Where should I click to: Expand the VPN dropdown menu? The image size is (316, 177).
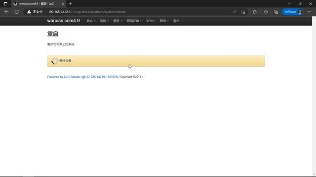(151, 21)
